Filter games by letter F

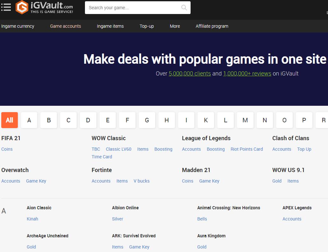click(x=127, y=120)
